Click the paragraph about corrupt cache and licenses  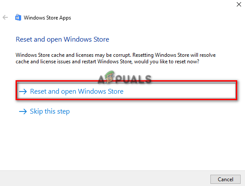click(116, 58)
